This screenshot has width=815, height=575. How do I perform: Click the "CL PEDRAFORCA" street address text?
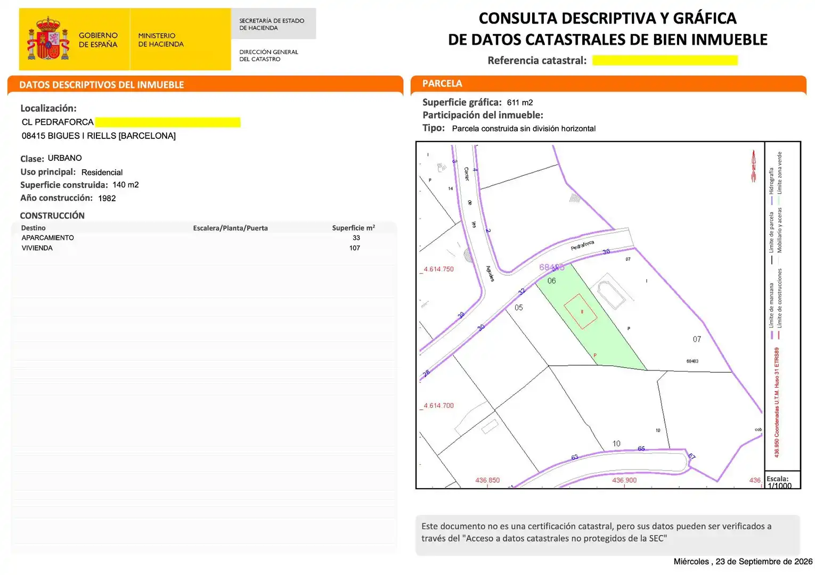pyautogui.click(x=58, y=122)
